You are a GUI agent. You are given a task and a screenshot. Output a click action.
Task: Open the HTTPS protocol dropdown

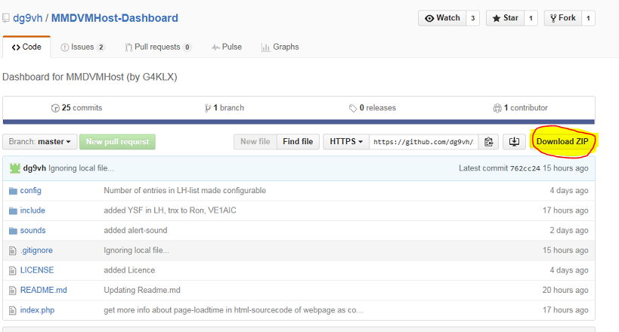(x=346, y=141)
